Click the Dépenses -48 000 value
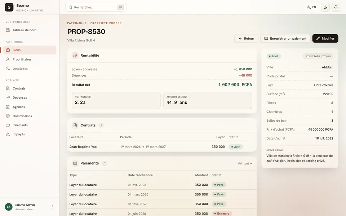The width and height of the screenshot is (346, 216). pos(245,76)
